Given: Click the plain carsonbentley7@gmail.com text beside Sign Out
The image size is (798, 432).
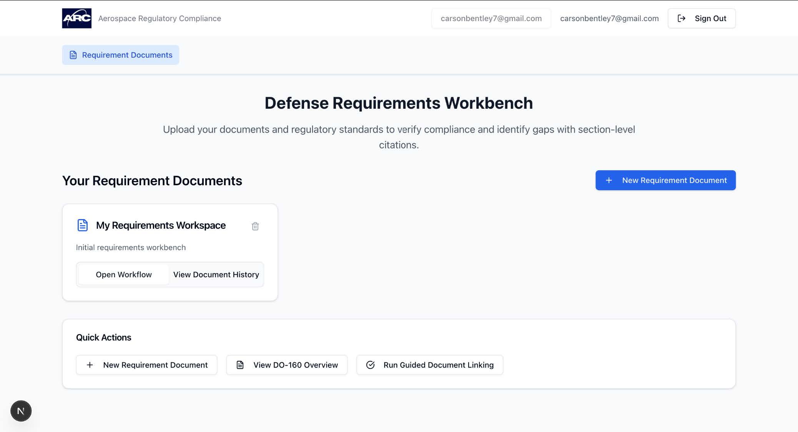Looking at the screenshot, I should point(609,18).
